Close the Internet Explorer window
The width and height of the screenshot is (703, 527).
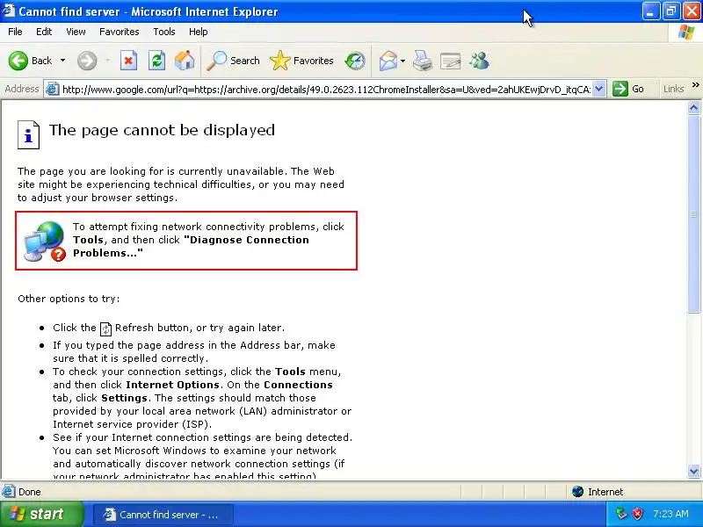(x=692, y=11)
